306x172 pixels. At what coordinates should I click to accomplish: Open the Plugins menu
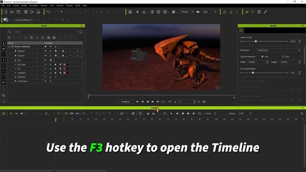coord(69,6)
